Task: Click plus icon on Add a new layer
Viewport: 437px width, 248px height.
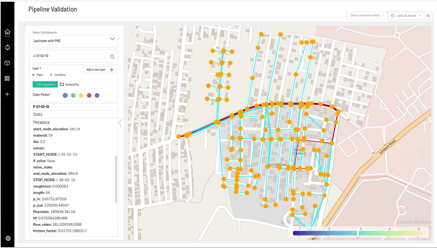Action: pos(112,70)
